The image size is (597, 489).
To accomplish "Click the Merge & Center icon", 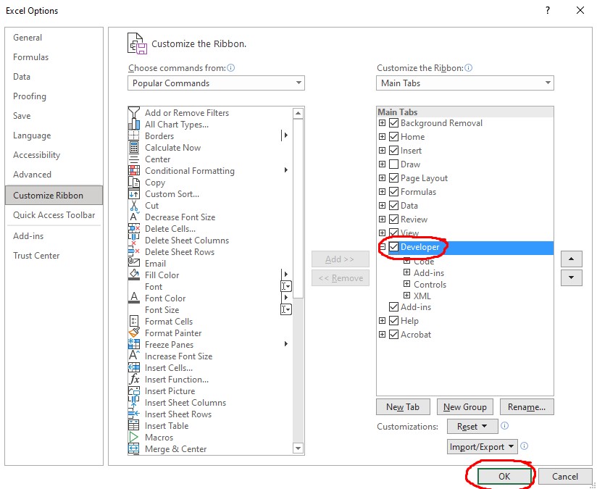I will [133, 449].
